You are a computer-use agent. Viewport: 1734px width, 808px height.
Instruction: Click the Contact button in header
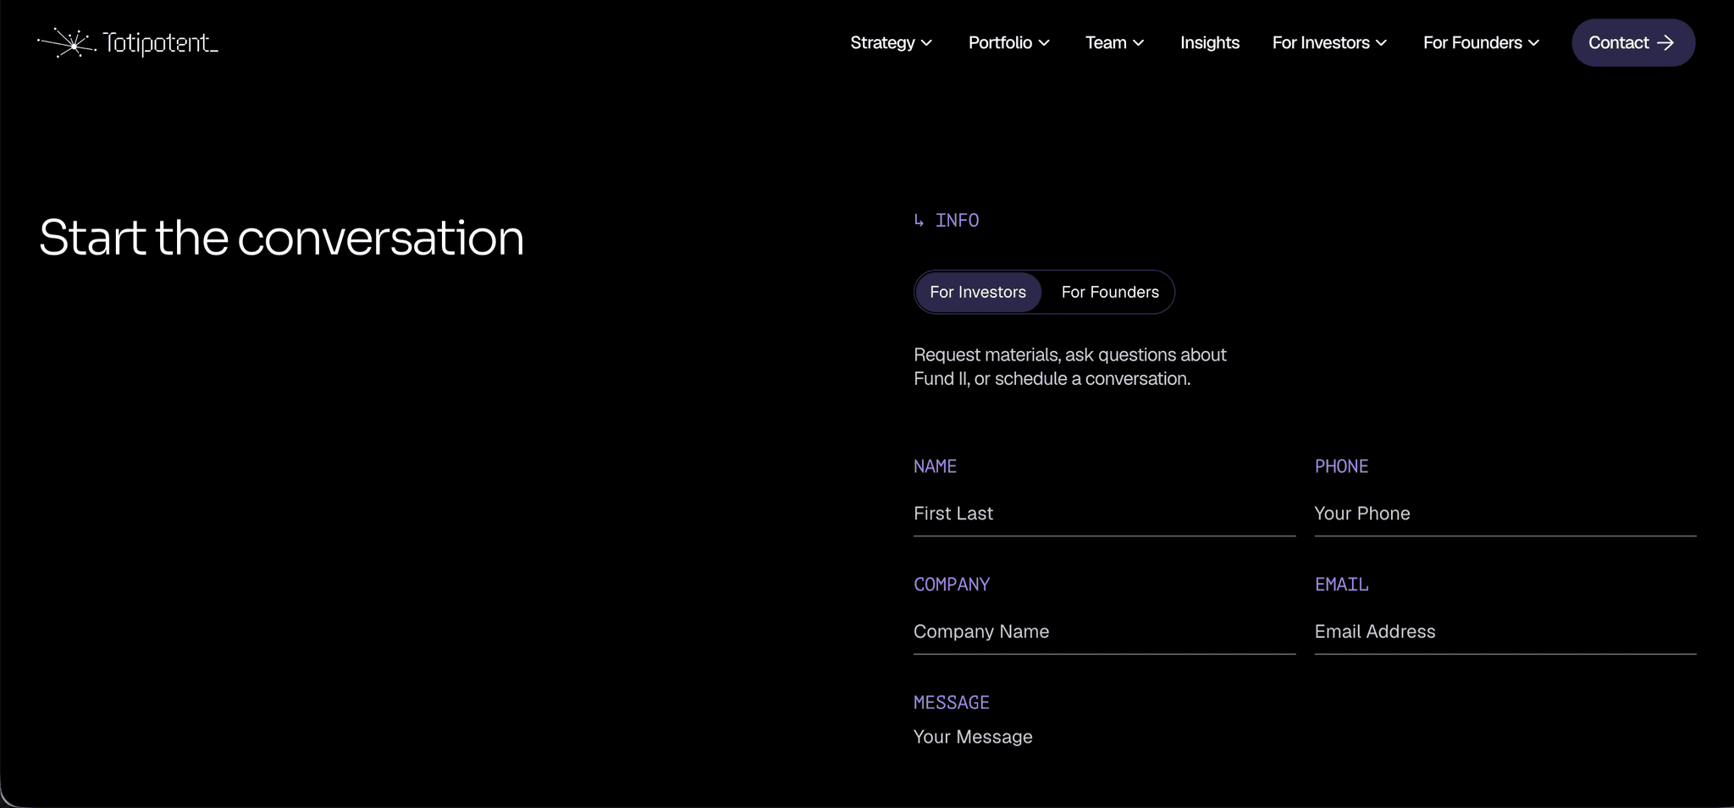click(x=1633, y=42)
